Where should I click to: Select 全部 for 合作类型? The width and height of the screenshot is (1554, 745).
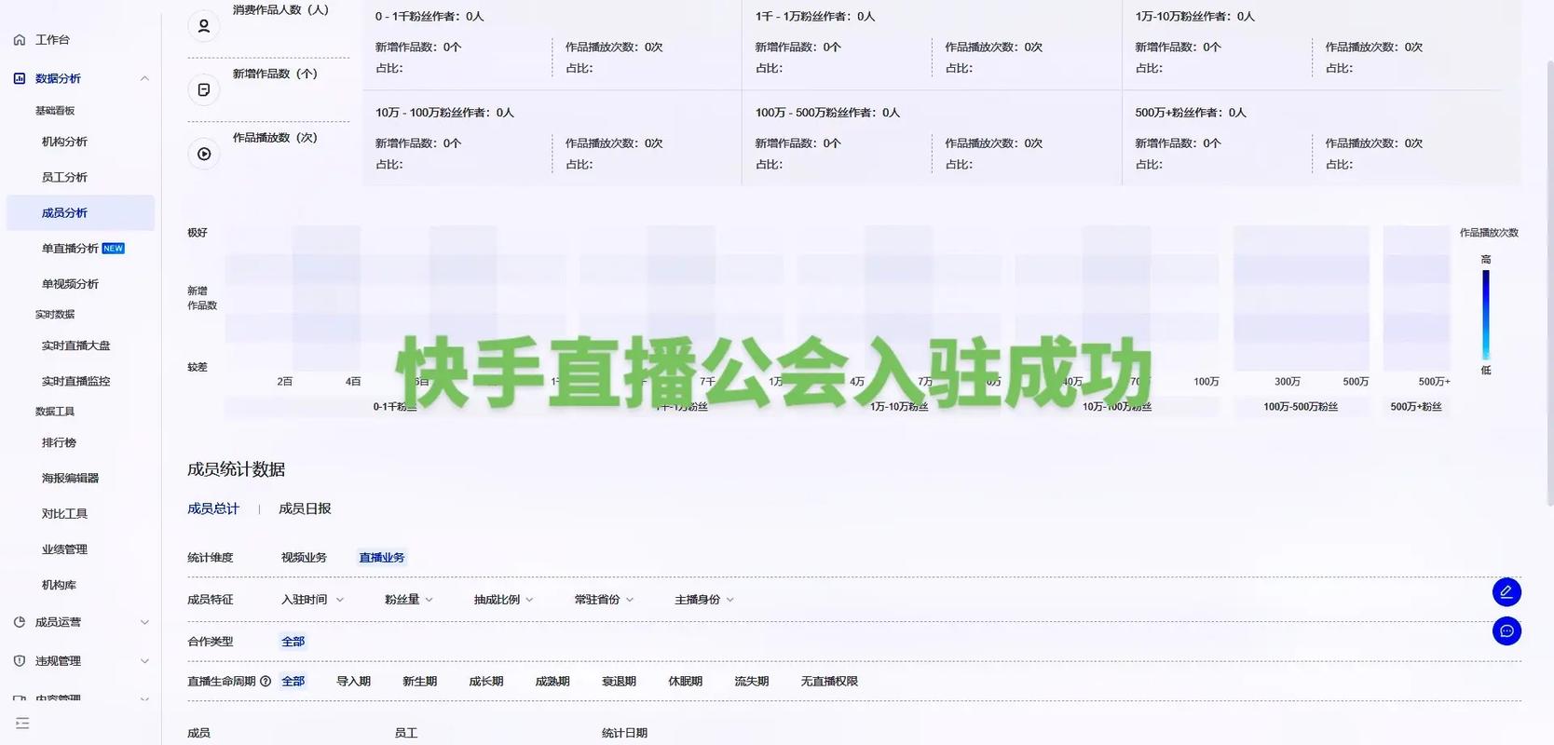[x=293, y=642]
